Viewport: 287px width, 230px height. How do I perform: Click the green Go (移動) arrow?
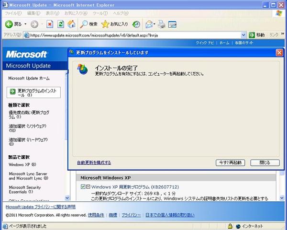252,35
